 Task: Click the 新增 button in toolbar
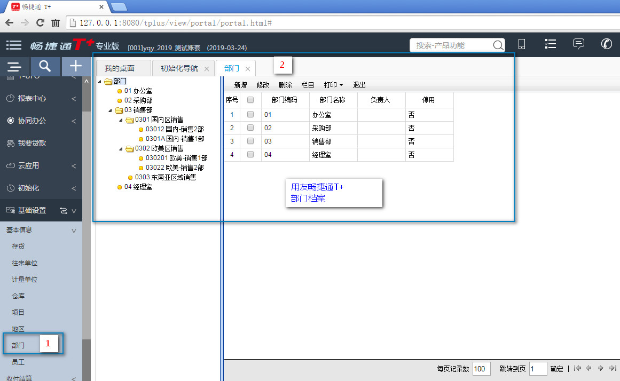pyautogui.click(x=240, y=85)
